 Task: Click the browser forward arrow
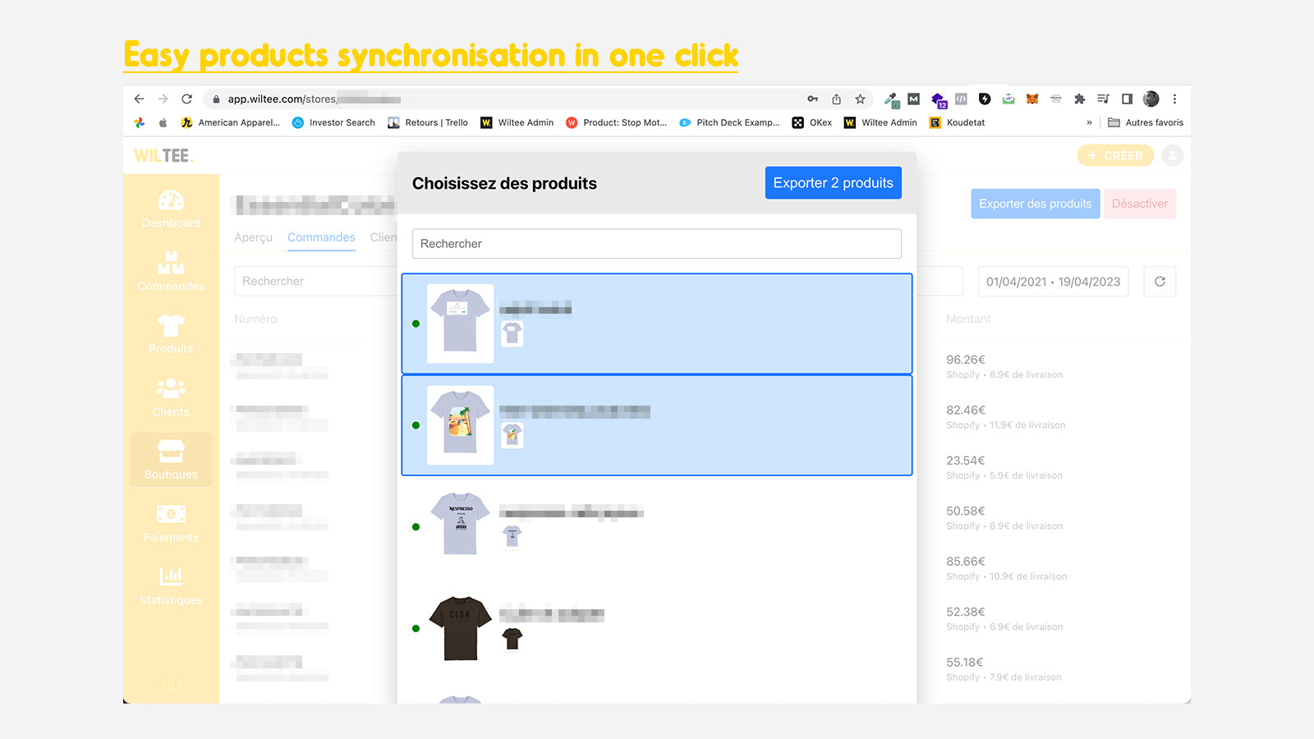point(163,99)
